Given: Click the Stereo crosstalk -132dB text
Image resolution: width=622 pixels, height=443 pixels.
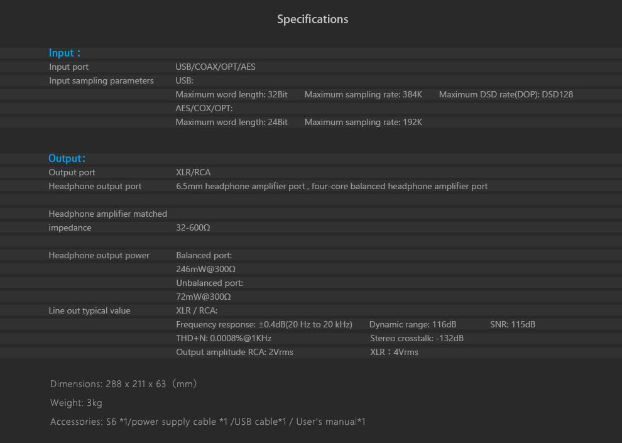Looking at the screenshot, I should pos(417,338).
